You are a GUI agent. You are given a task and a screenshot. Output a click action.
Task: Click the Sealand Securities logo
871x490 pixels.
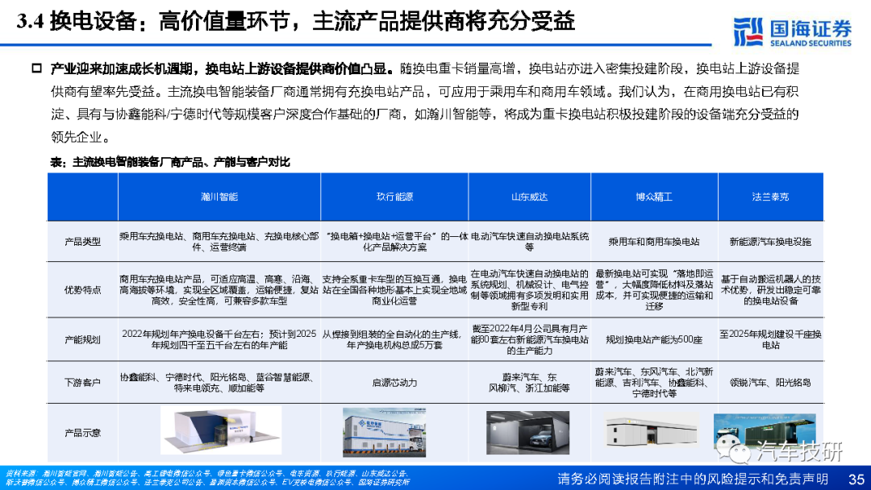792,31
